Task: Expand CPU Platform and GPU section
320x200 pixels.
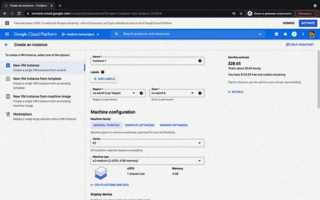Action: [x=110, y=185]
